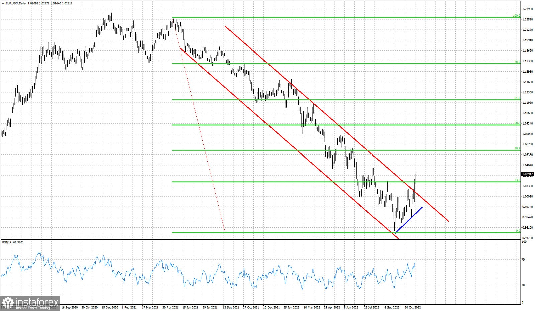Select the current price tag 1.02912
Viewport: 535px width, 311px height.
pos(528,174)
